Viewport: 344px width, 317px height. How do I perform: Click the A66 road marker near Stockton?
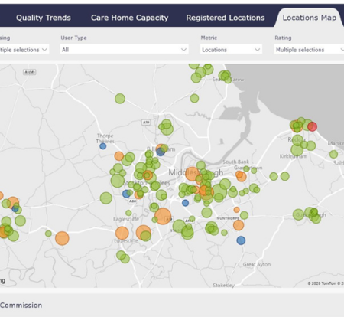click(132, 201)
